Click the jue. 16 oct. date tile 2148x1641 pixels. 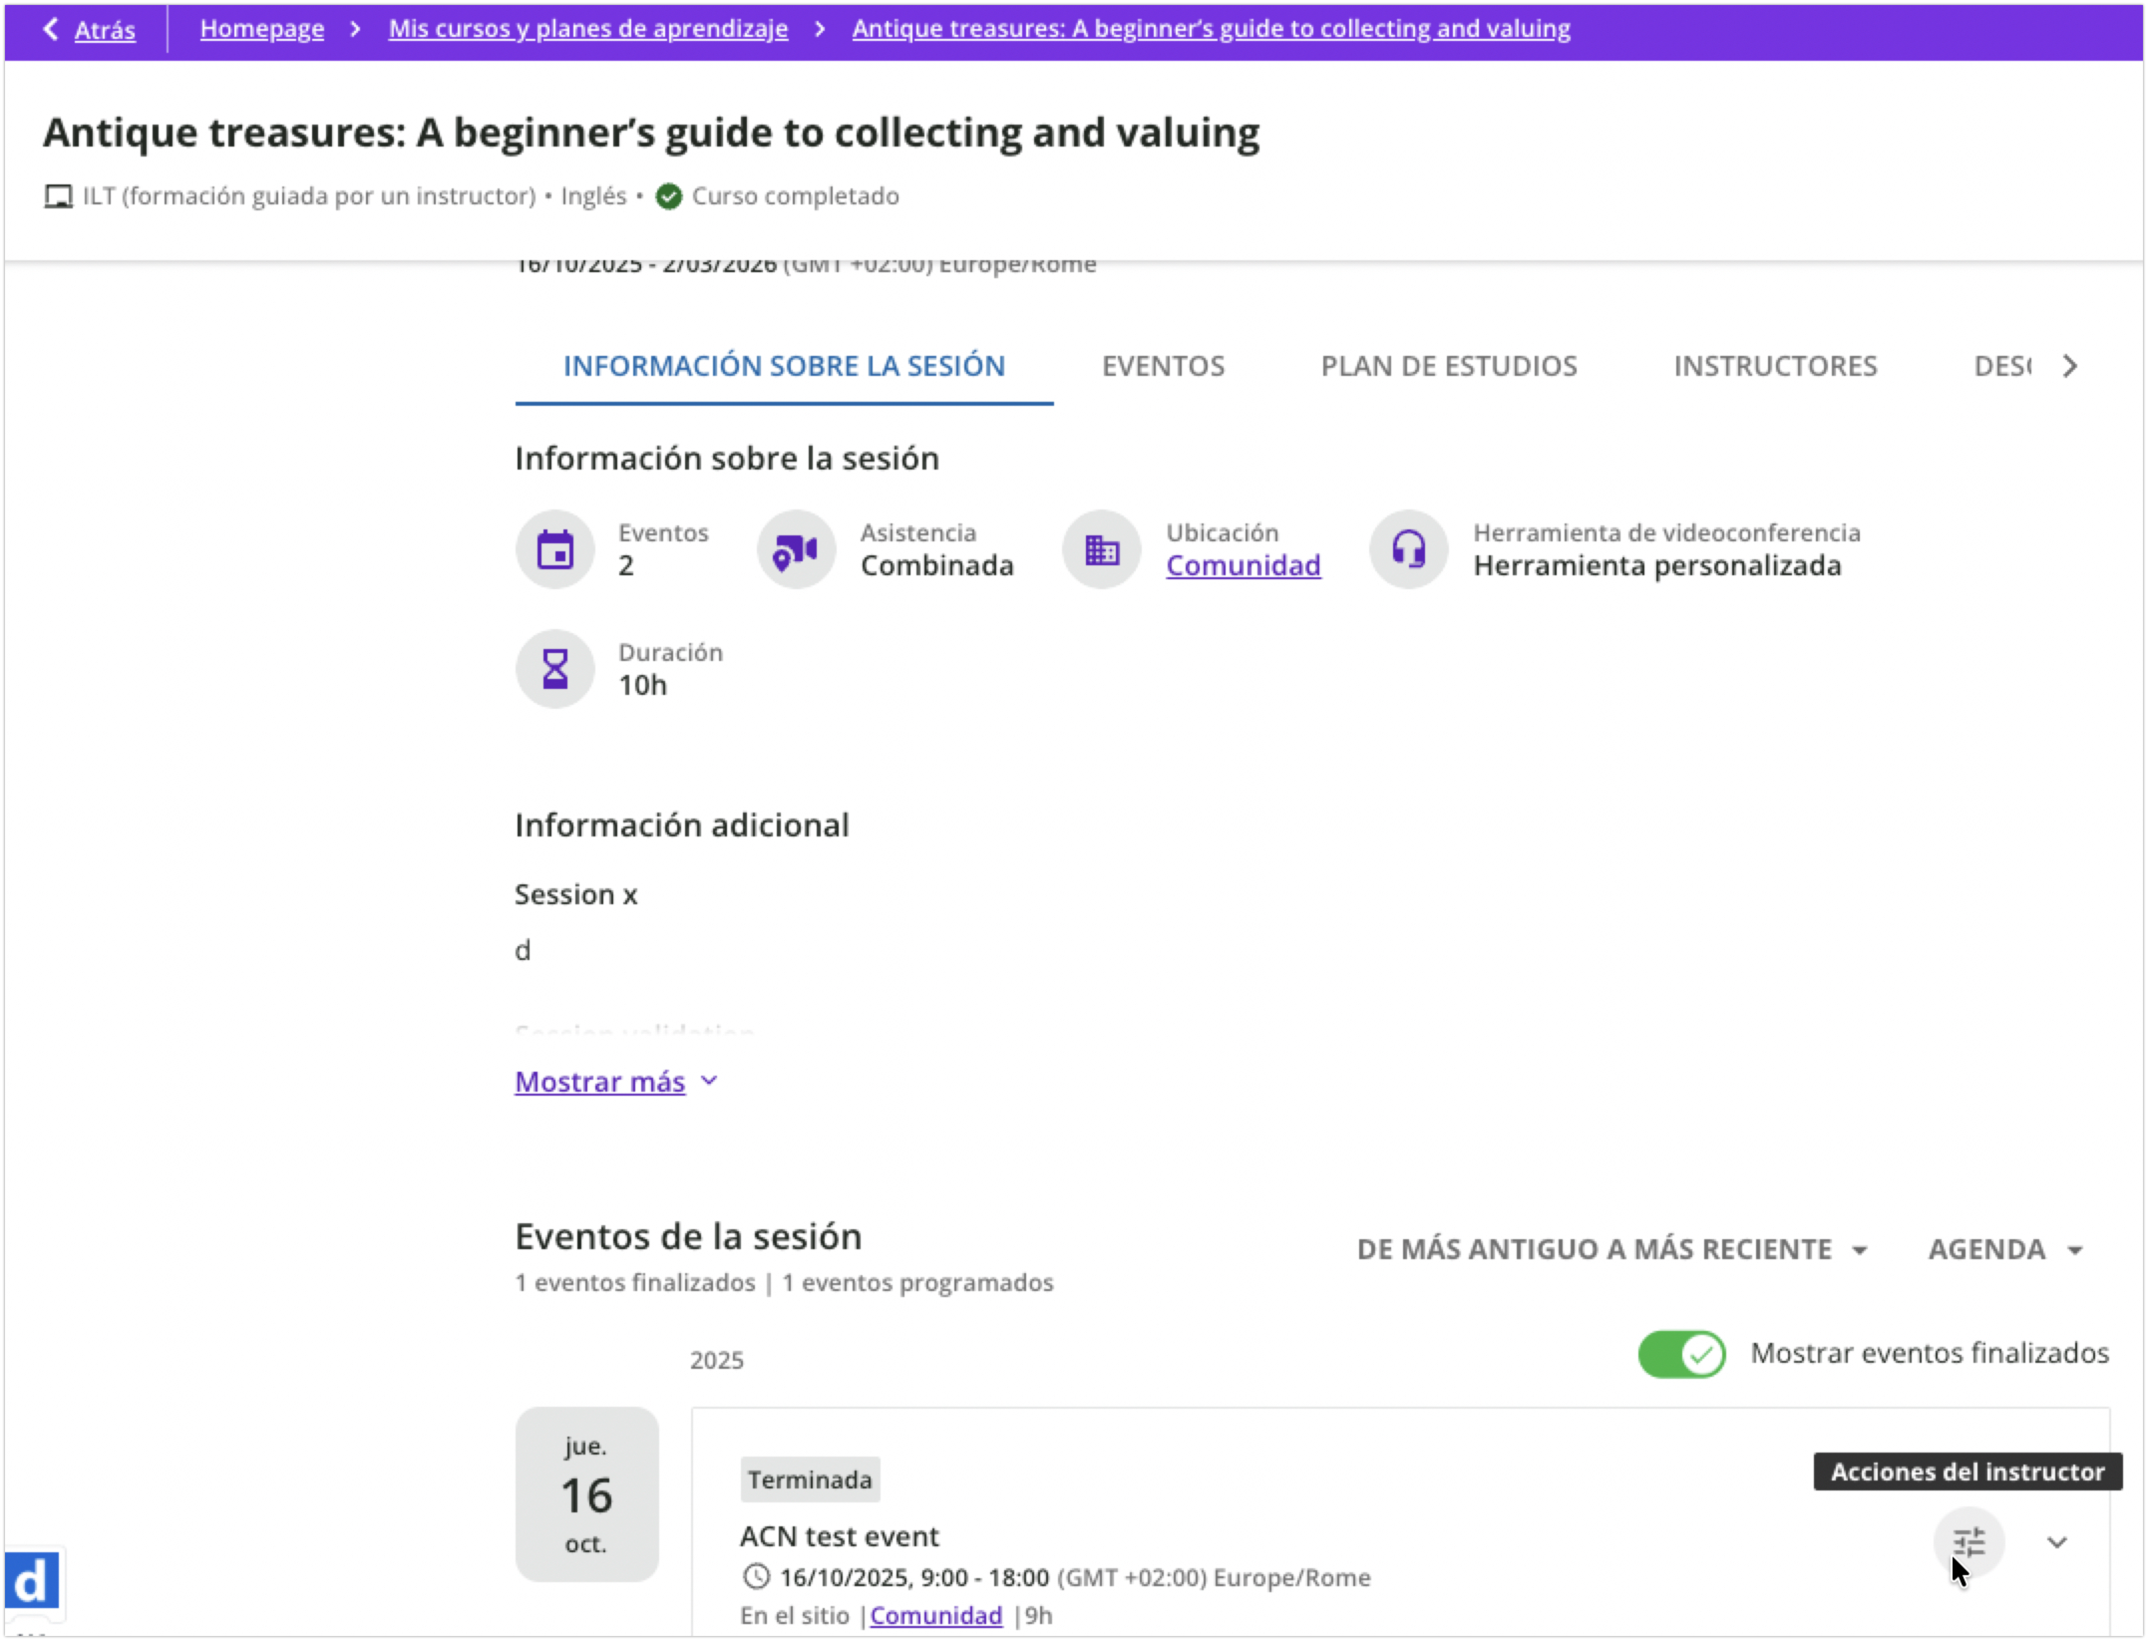click(x=586, y=1493)
